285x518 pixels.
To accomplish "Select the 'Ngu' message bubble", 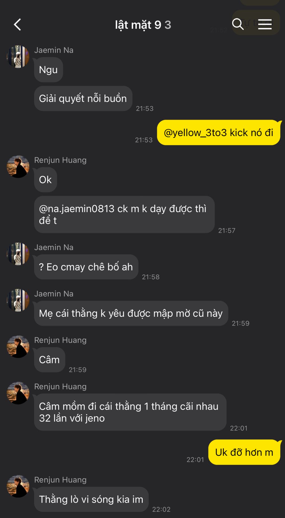I will pyautogui.click(x=49, y=70).
